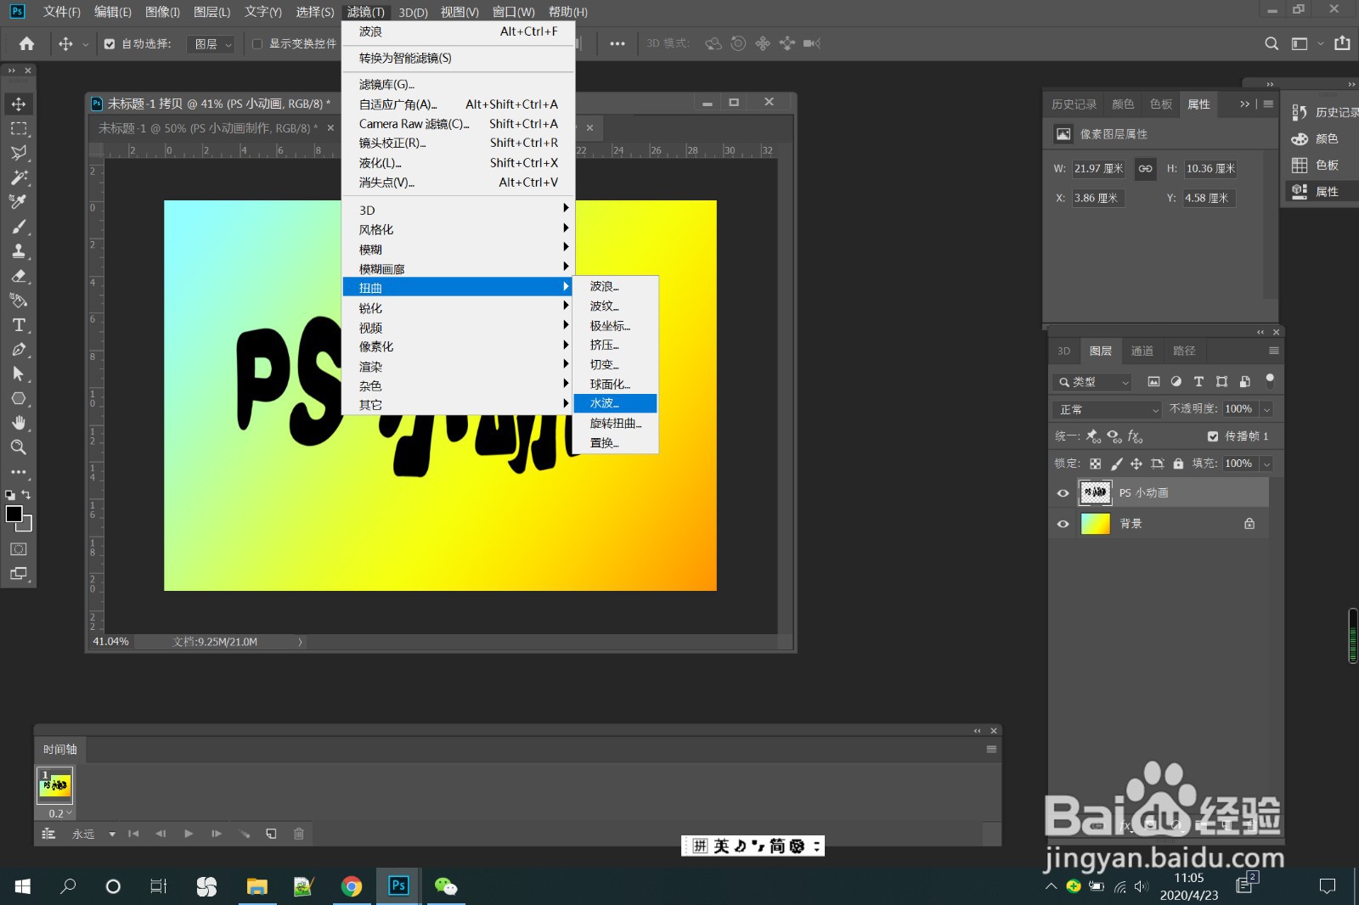This screenshot has height=905, width=1359.
Task: Click the foreground color swatch
Action: [x=14, y=514]
